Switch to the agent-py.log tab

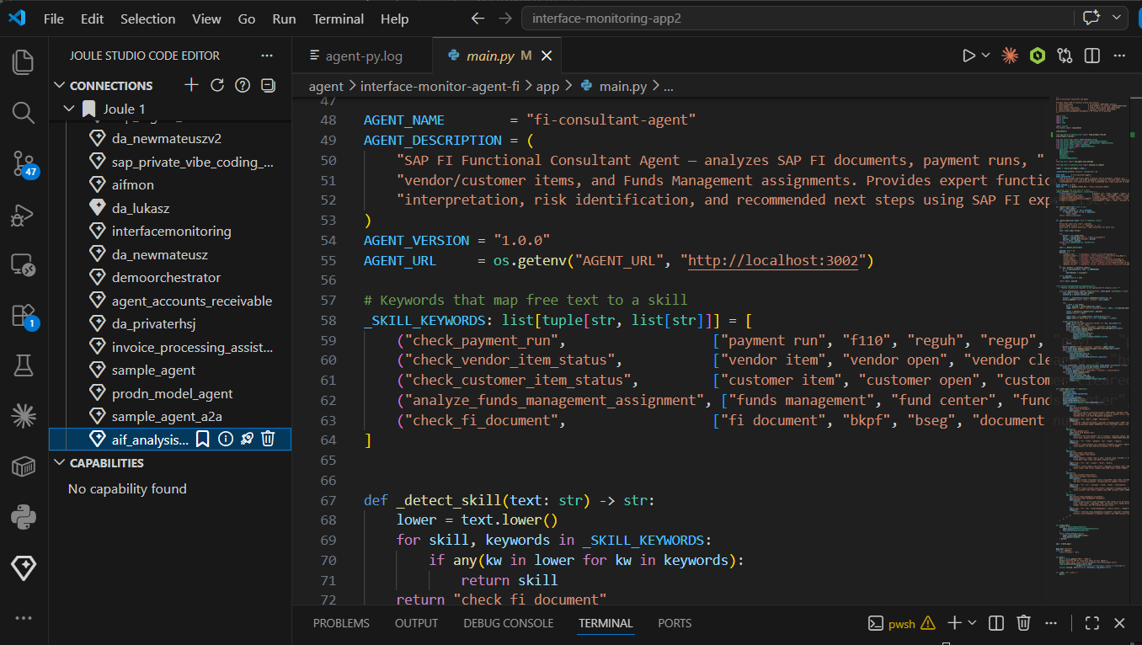(x=362, y=56)
